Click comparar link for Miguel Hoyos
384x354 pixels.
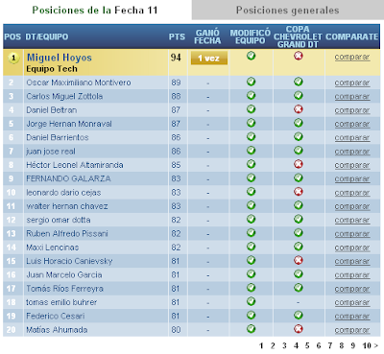coord(352,57)
